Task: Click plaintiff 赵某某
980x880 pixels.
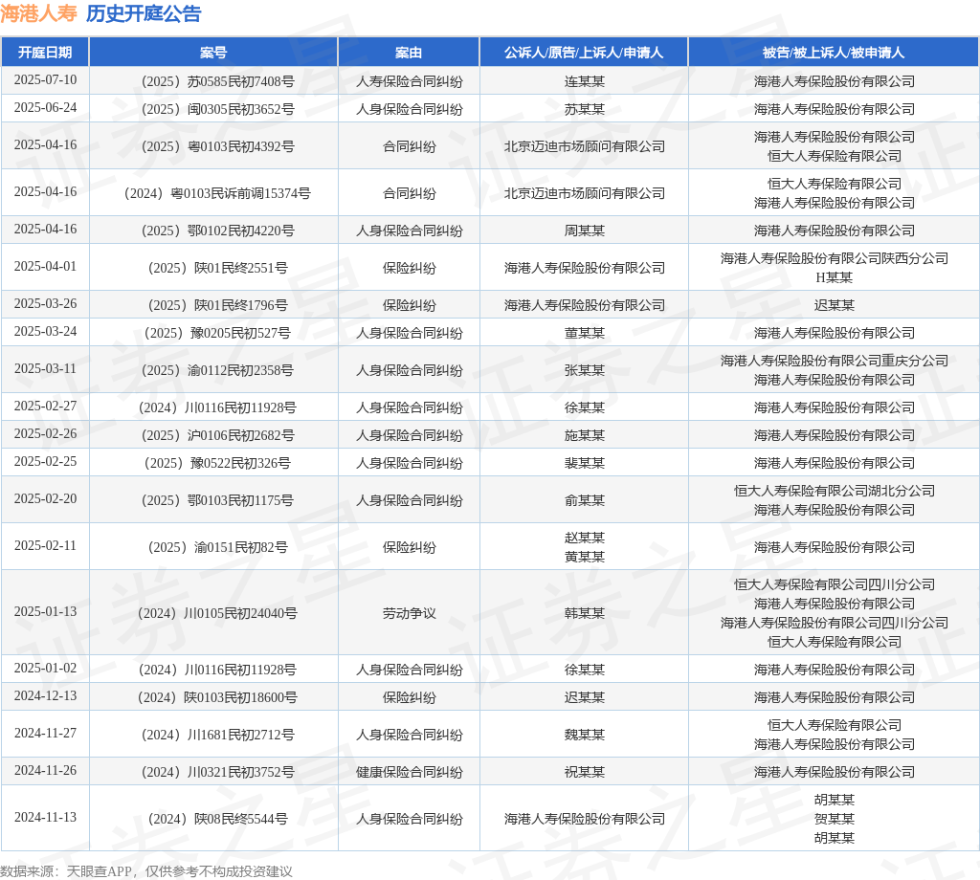Action: click(x=585, y=538)
